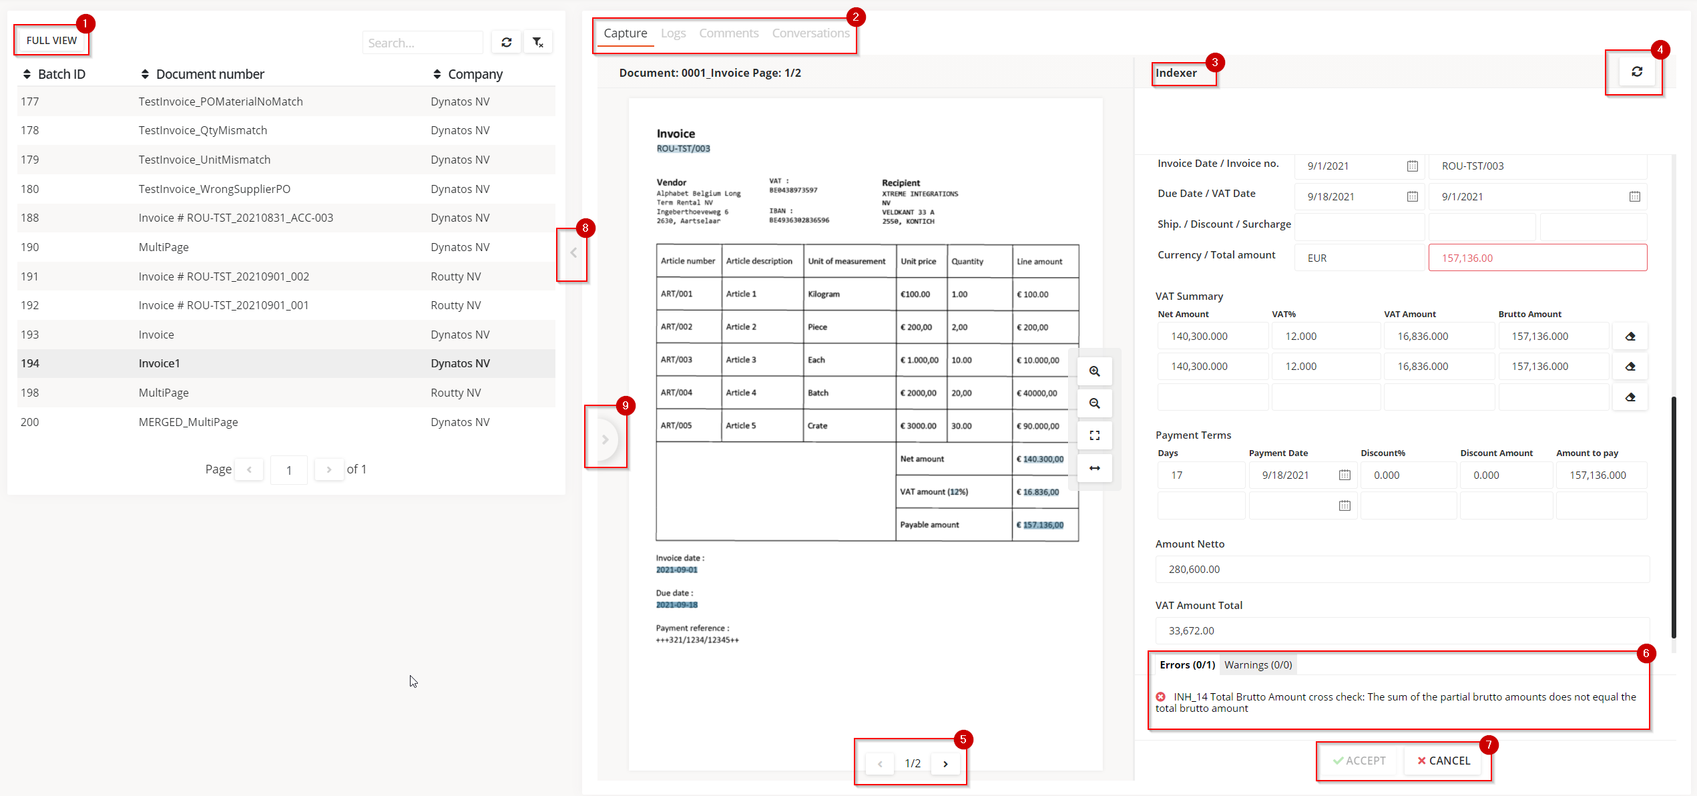Go to next page of the invoice
This screenshot has height=796, width=1697.
tap(945, 763)
